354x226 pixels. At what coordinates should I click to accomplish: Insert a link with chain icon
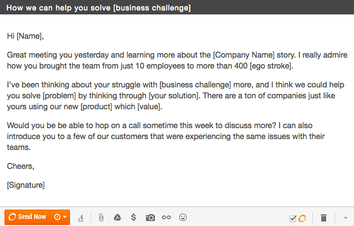coord(166,218)
